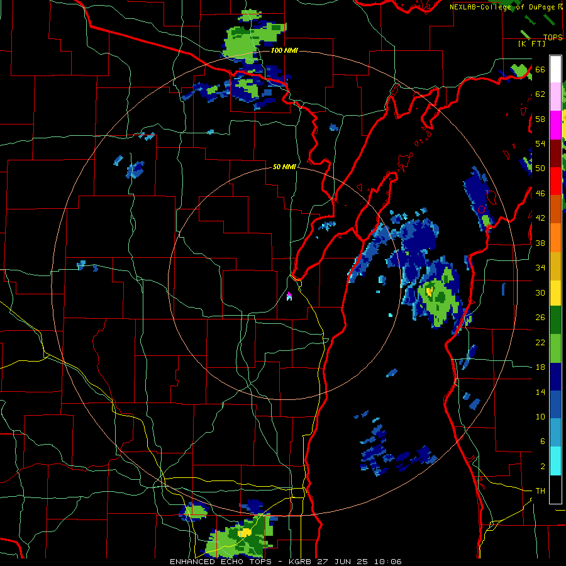
Task: Click the '38' legend value
Action: 540,243
